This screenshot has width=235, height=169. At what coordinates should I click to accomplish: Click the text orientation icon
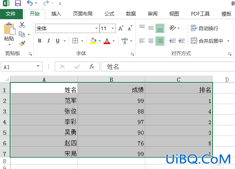pos(172,28)
